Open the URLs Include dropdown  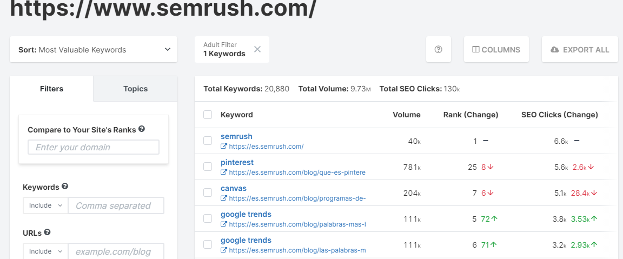pyautogui.click(x=45, y=251)
